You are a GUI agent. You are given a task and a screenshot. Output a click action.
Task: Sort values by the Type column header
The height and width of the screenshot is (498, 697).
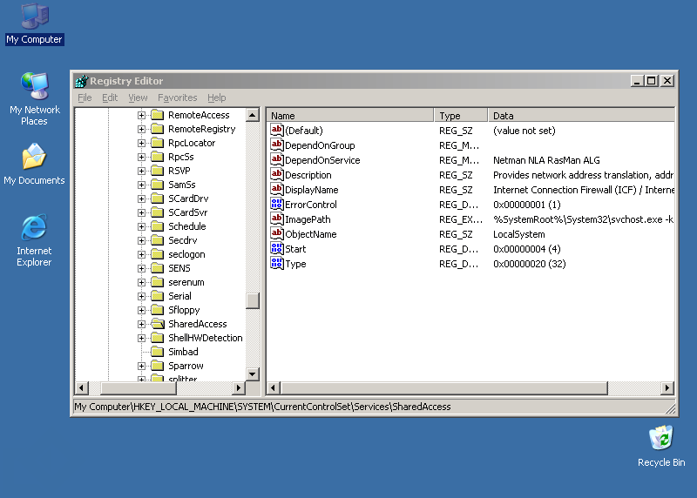(461, 116)
